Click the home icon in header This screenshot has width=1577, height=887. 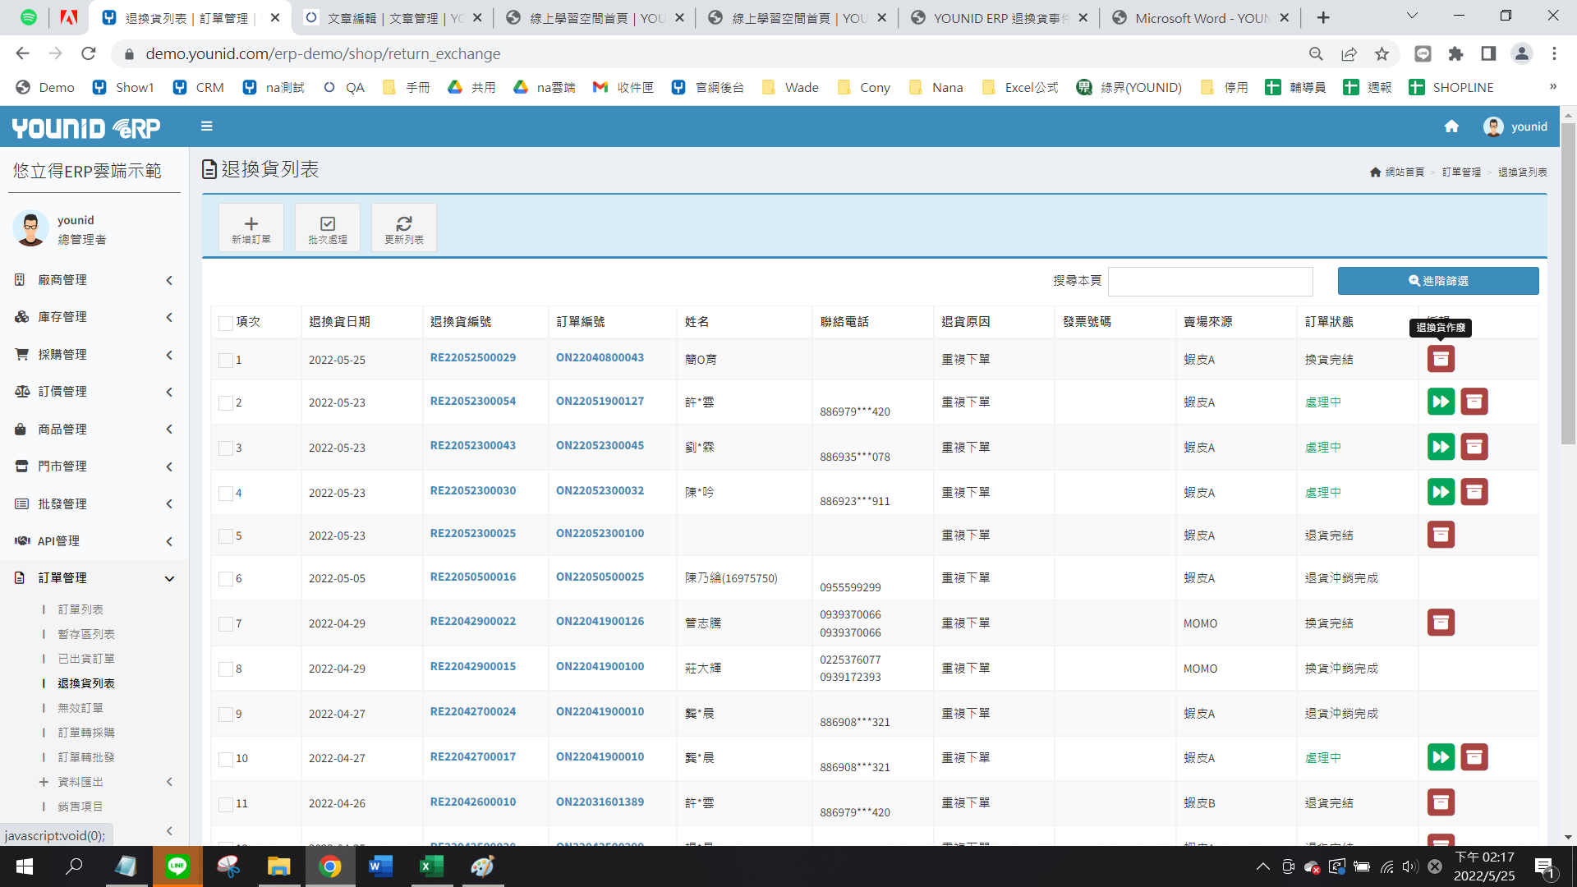(1451, 126)
